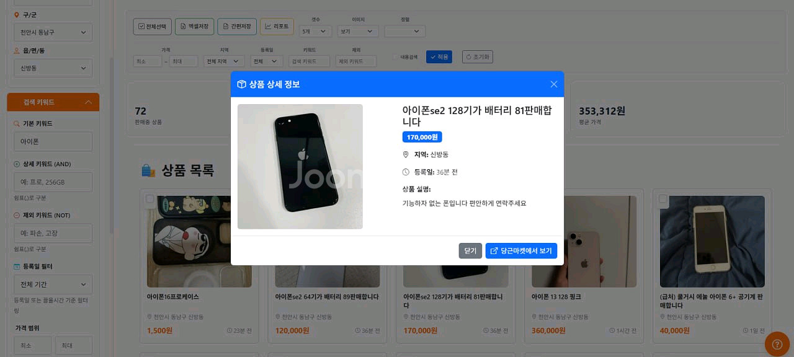The height and width of the screenshot is (357, 794).
Task: Expand the 신방동 neighborhood dropdown
Action: click(53, 68)
